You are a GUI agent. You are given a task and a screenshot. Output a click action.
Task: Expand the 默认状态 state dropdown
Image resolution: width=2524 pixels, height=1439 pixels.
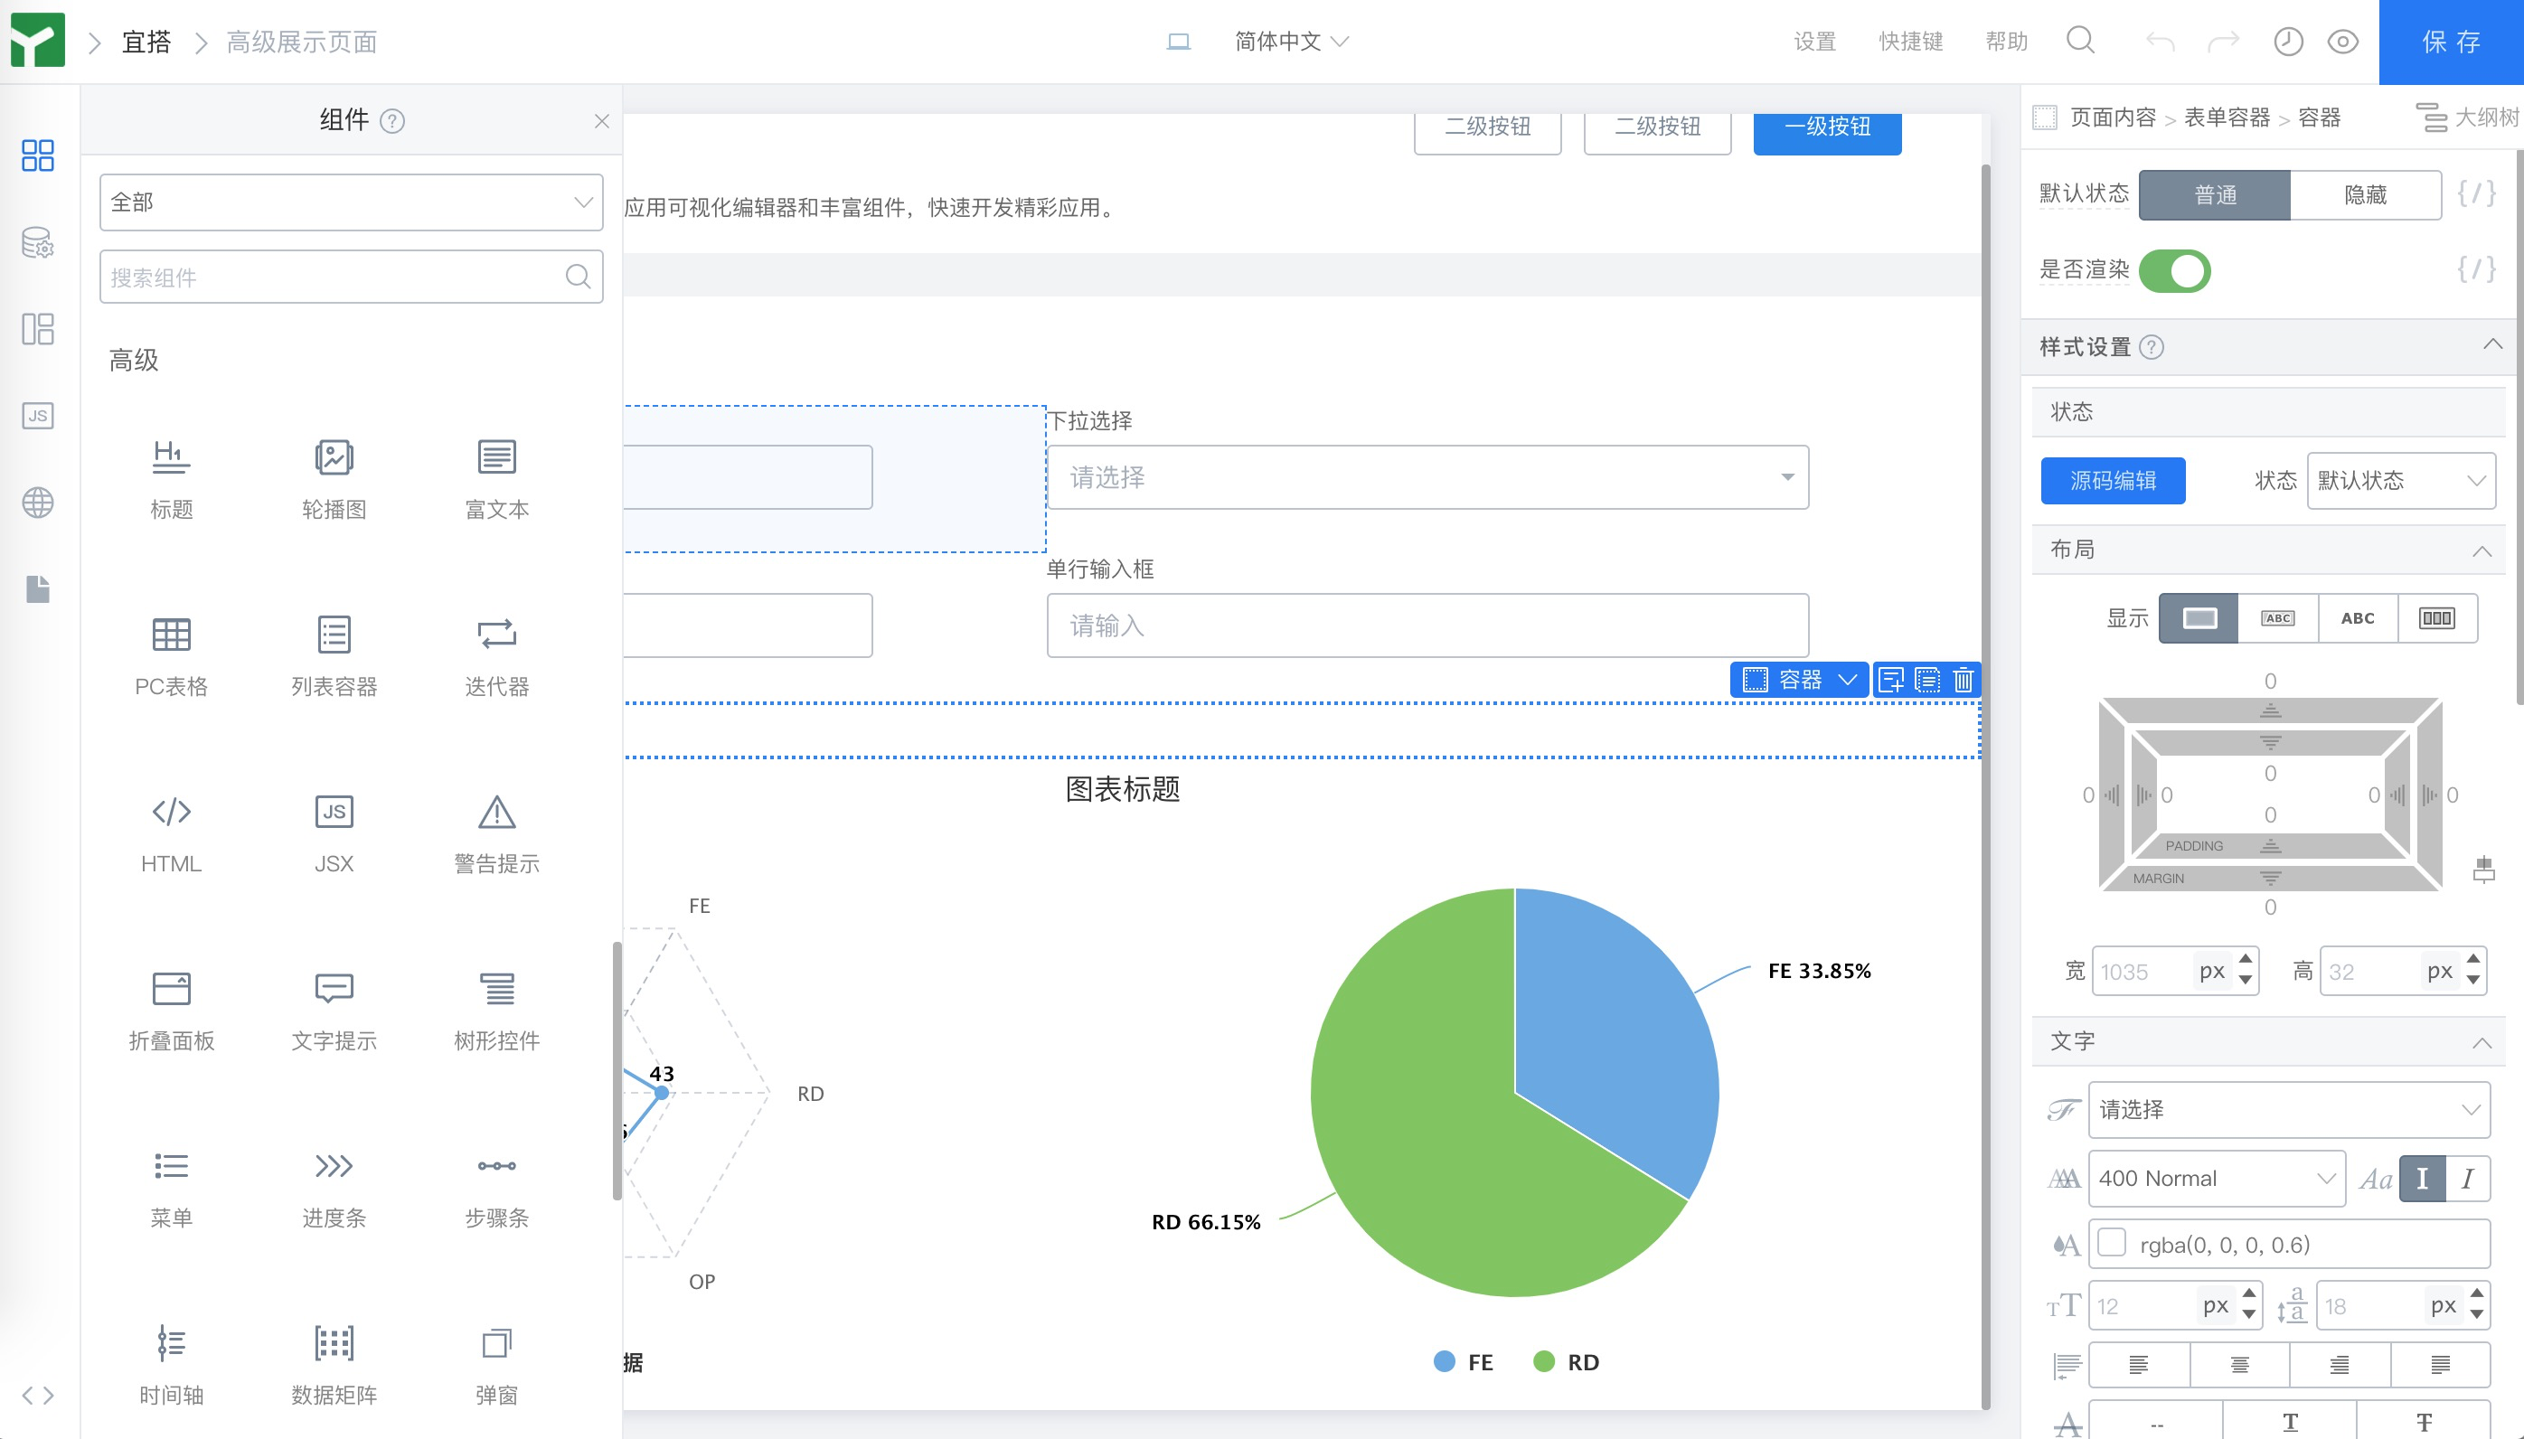(2400, 480)
